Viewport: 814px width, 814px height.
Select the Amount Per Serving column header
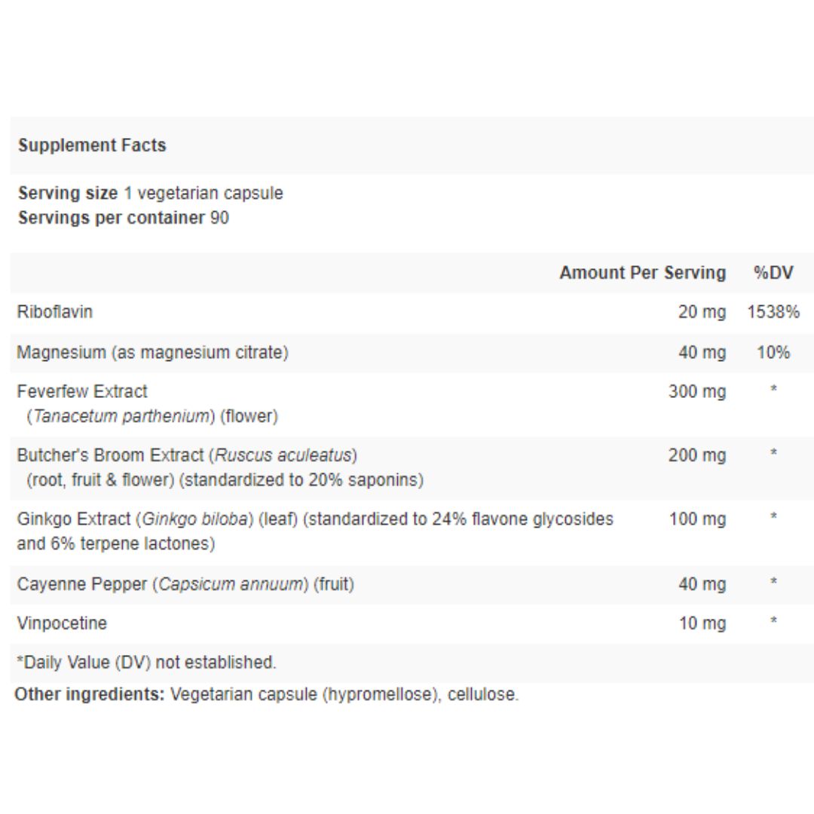point(642,273)
